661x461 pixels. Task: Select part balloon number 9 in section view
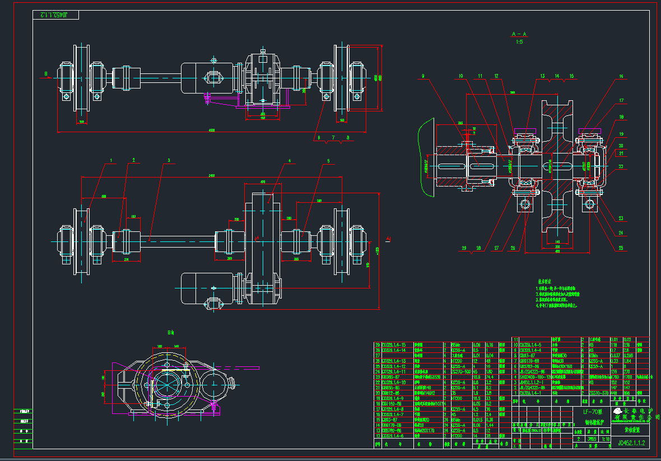coord(423,76)
